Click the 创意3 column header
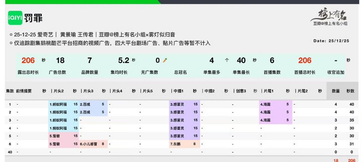Image resolution: width=361 pixels, height=162 pixels. pos(241,91)
